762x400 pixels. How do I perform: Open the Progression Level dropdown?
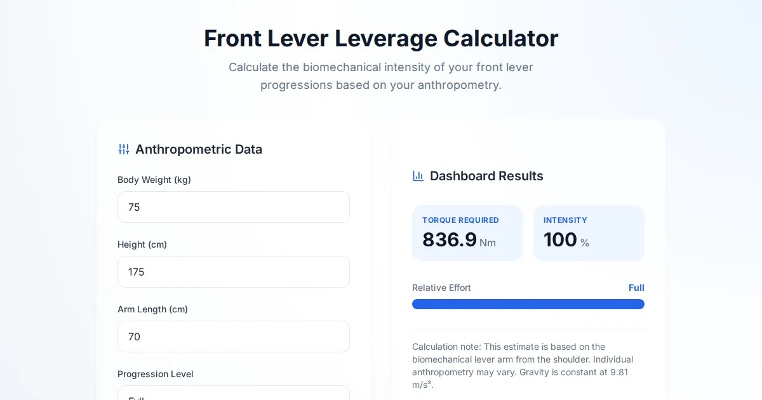pos(233,394)
